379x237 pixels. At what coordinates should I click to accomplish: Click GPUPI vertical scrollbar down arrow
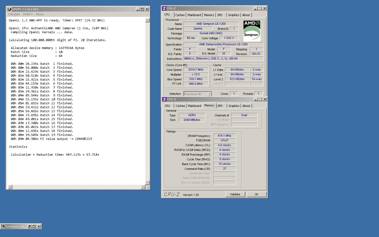tap(147, 182)
